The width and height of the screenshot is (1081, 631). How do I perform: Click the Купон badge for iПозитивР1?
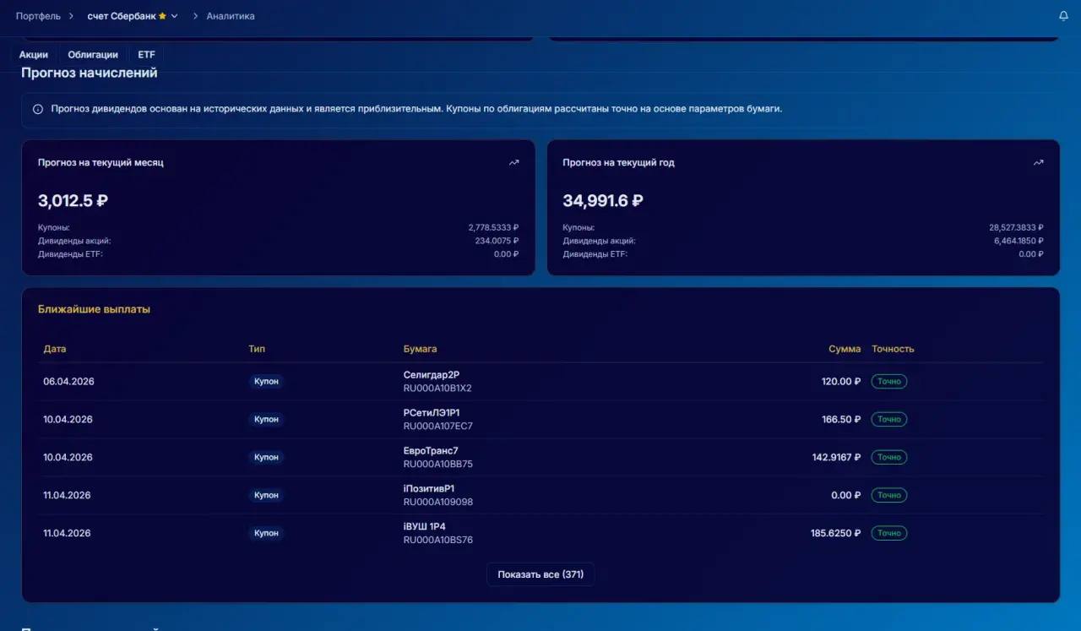click(x=266, y=496)
